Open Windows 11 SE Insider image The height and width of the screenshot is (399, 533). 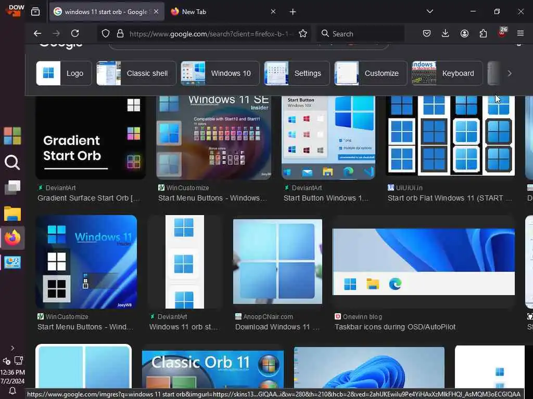click(214, 137)
